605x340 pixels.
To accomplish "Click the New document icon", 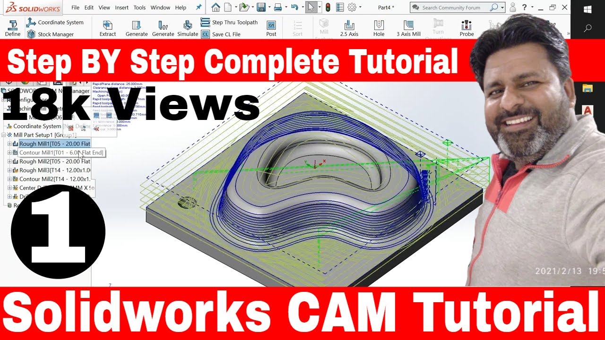I will [x=228, y=7].
